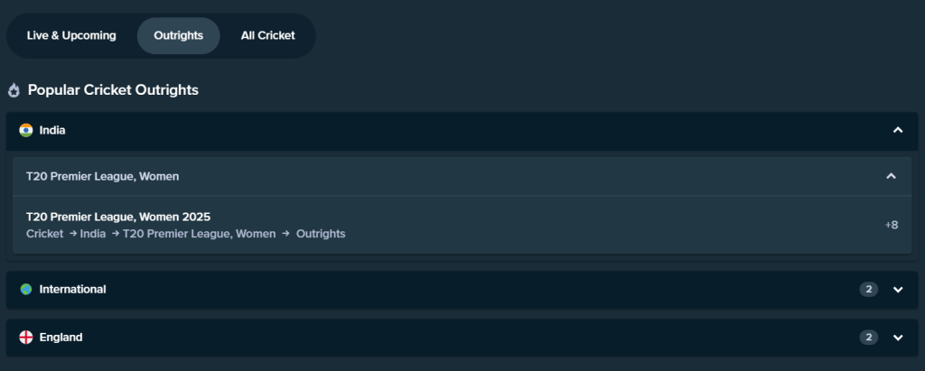The height and width of the screenshot is (371, 925).
Task: Collapse the India section chevron
Action: pos(897,130)
